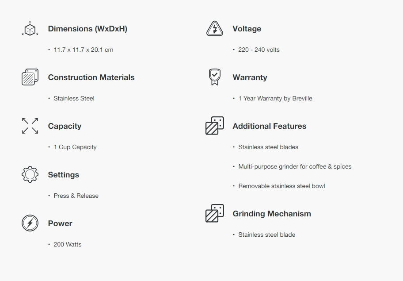Screen dimensions: 403x281
Task: Click 'Multi-purpose grinder for coffee & spices'
Action: (295, 166)
